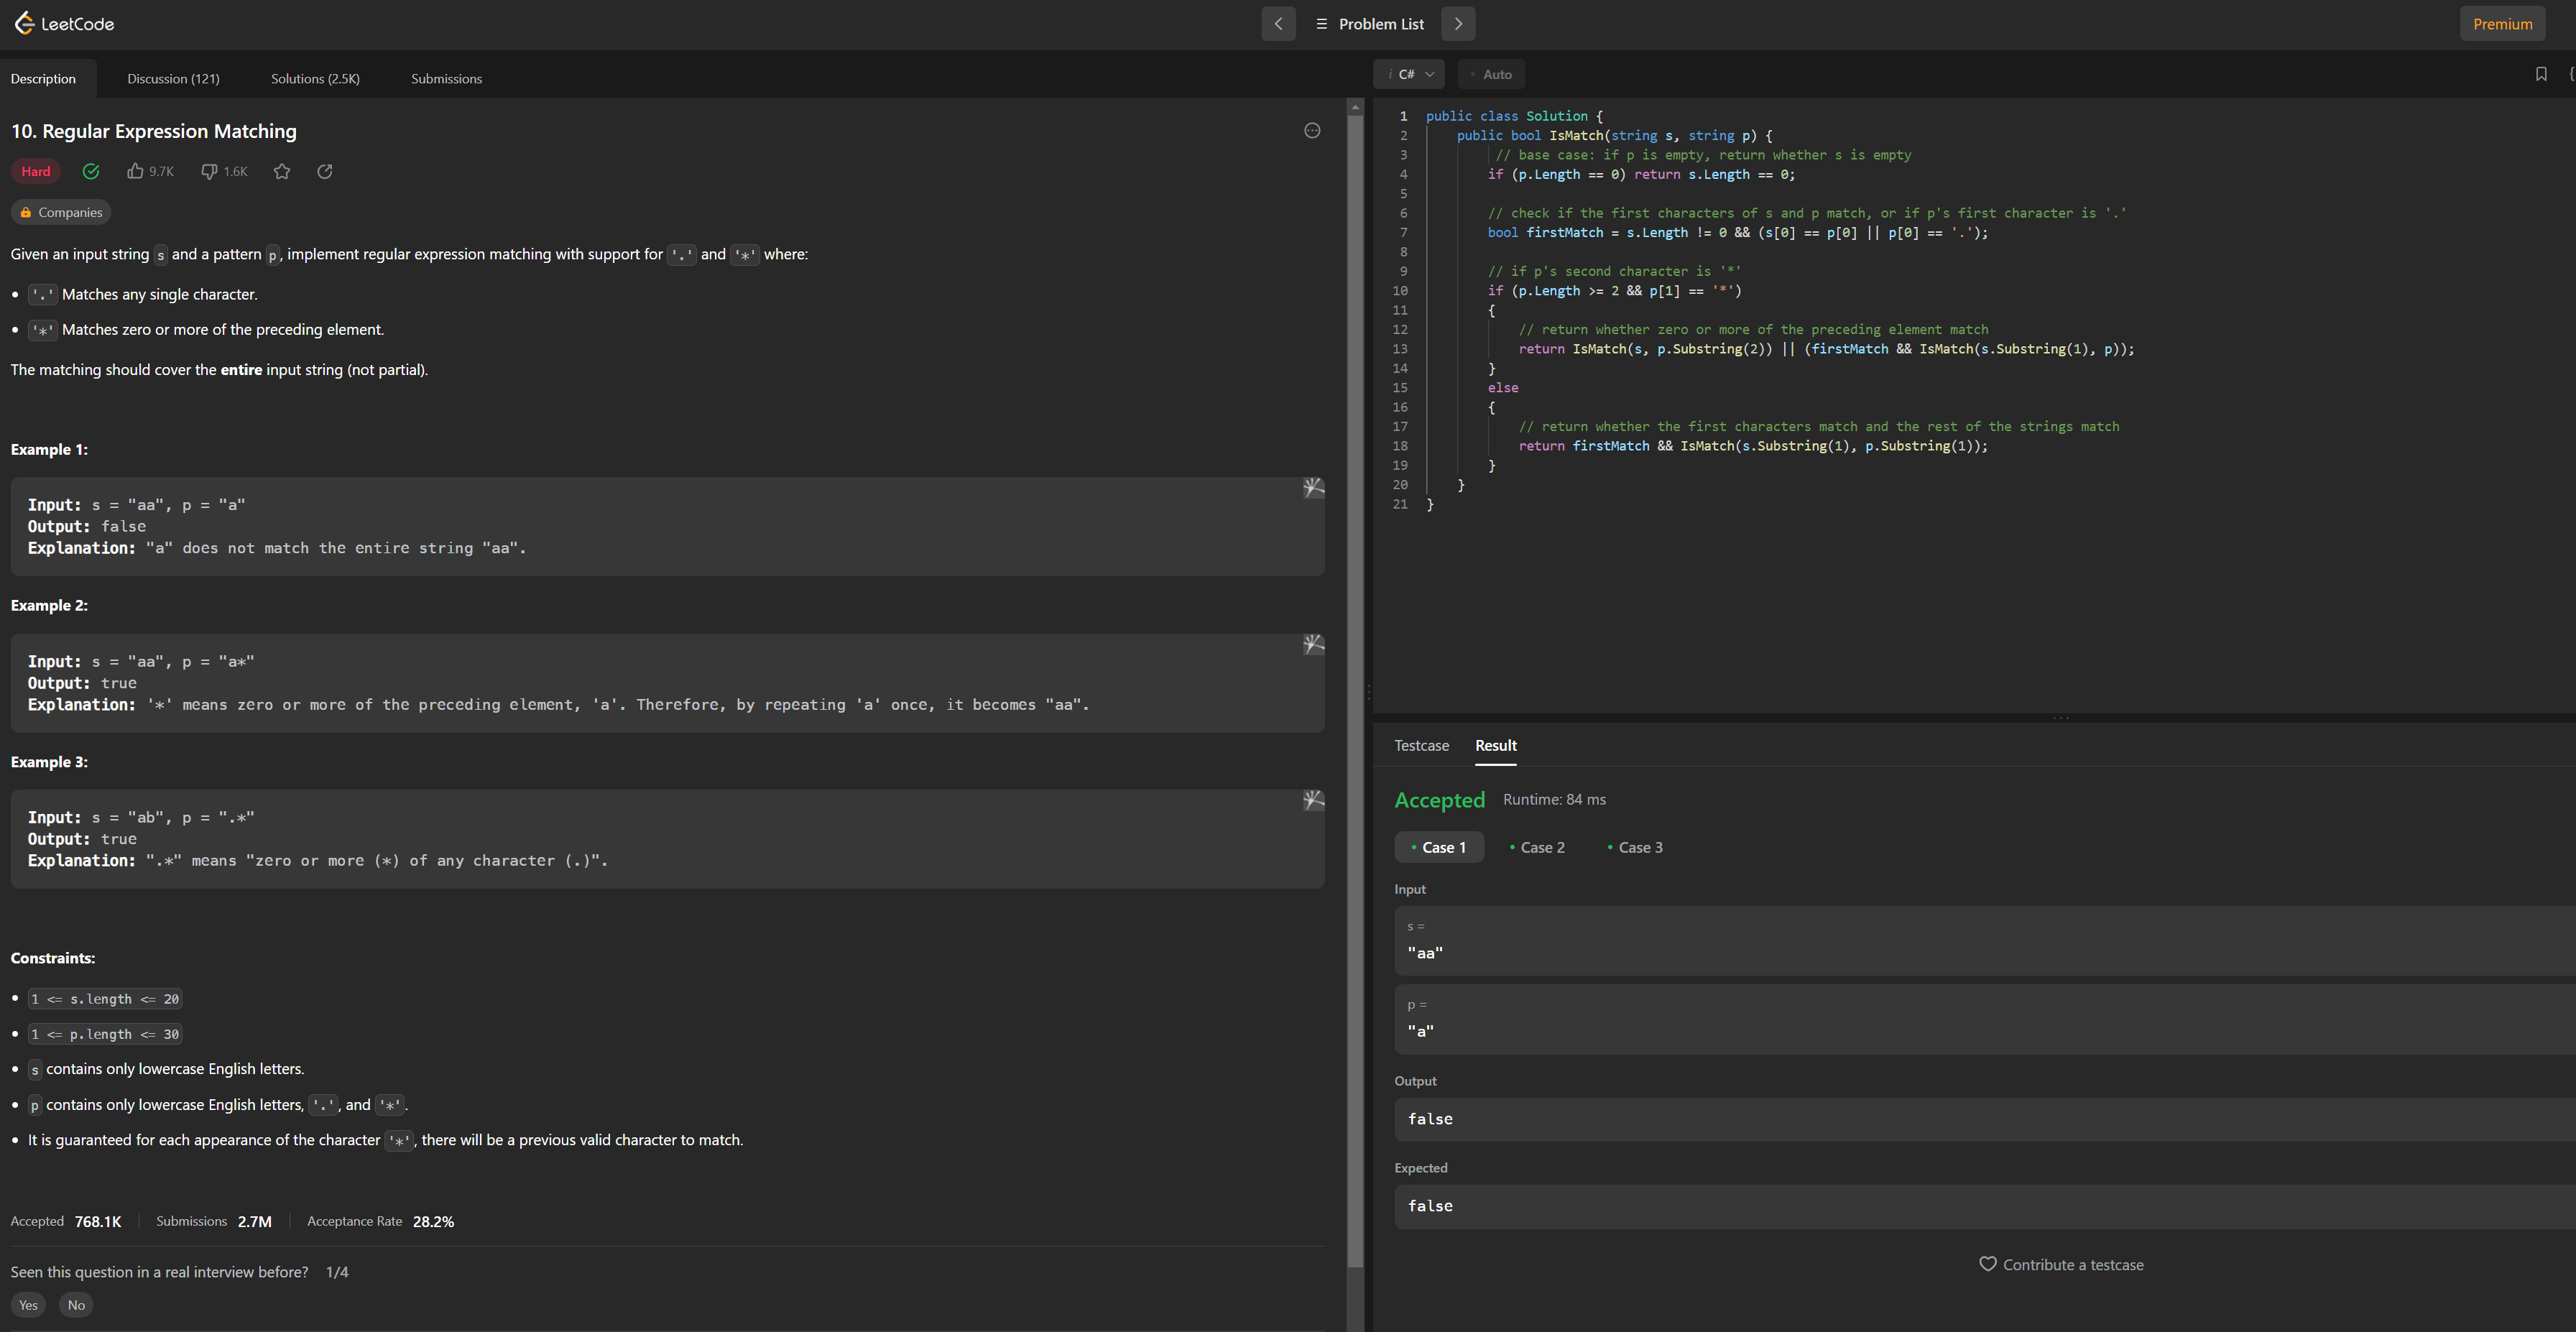
Task: Click the share arrow icon
Action: coord(325,171)
